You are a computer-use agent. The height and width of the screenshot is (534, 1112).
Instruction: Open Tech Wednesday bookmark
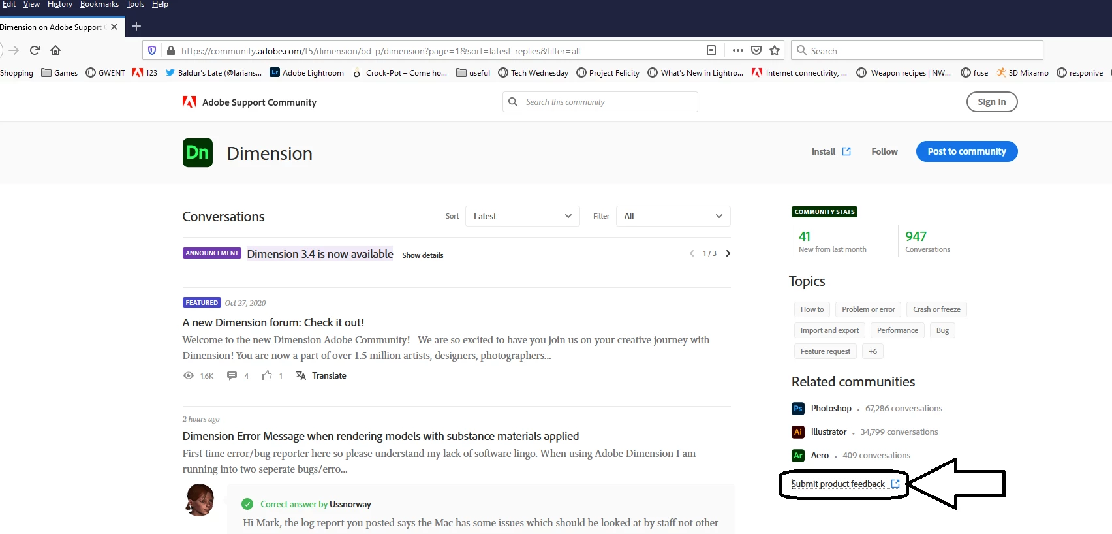click(533, 72)
